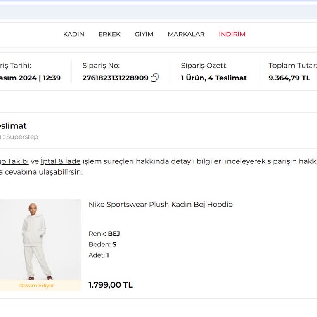
Task: Click the İptal & İade link
Action: pos(60,161)
